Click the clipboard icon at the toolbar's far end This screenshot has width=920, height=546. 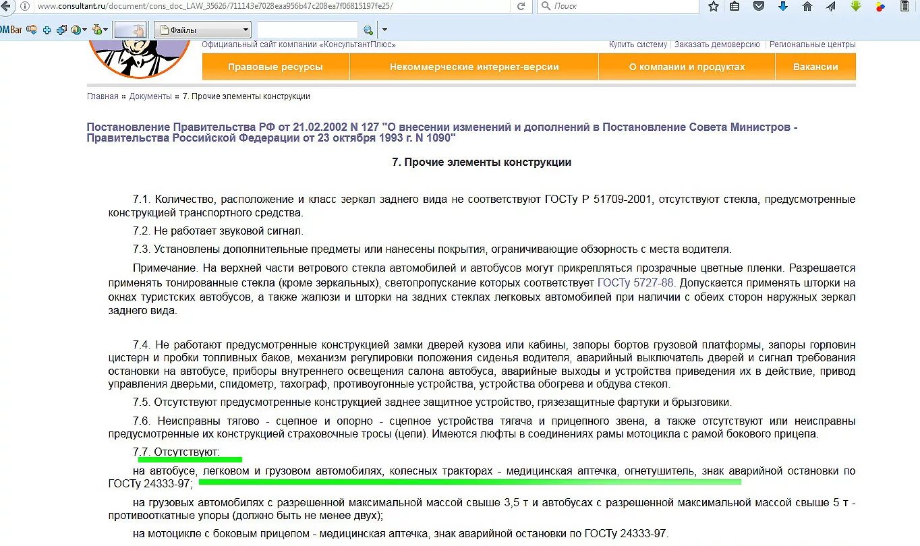pos(905,6)
